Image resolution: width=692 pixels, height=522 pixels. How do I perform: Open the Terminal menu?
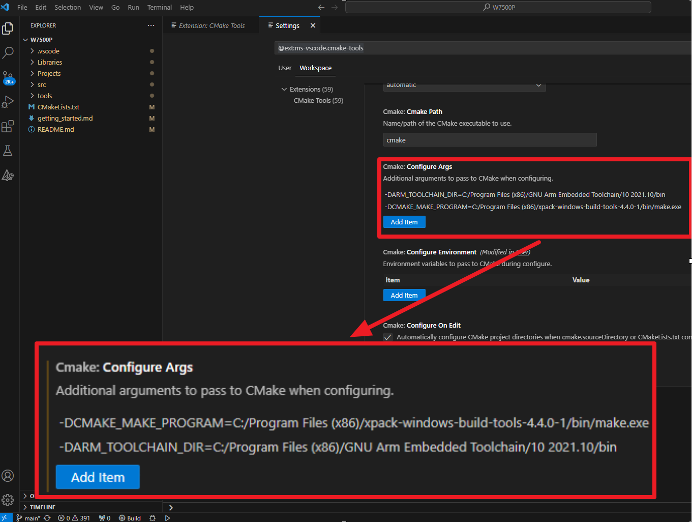pyautogui.click(x=160, y=7)
